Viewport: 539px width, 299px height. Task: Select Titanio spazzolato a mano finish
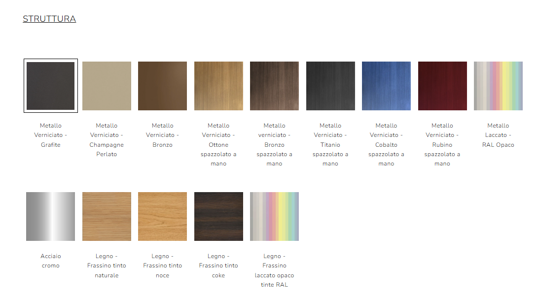coord(330,86)
